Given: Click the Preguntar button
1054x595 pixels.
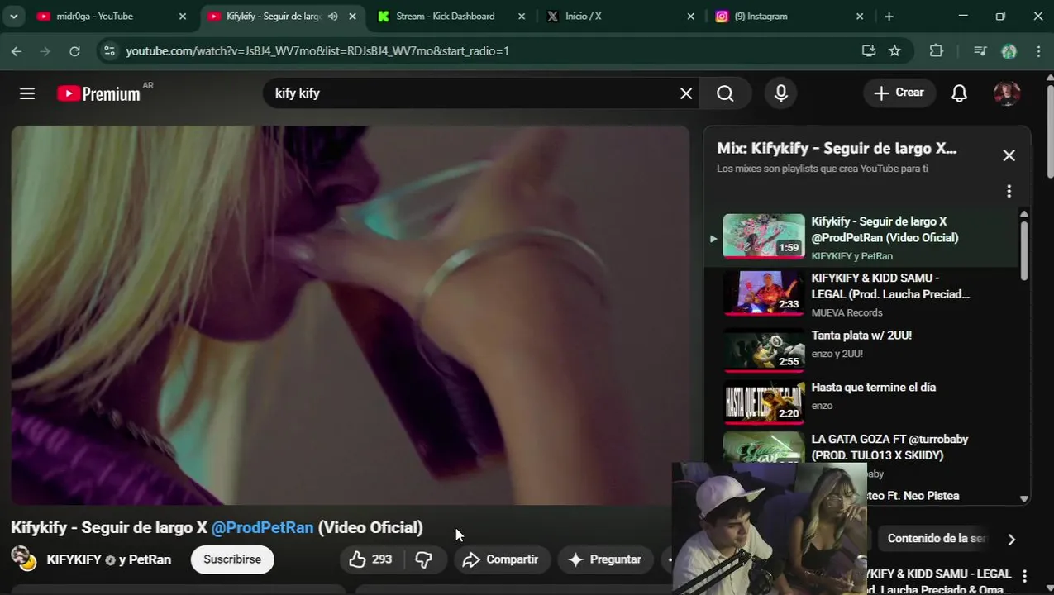Looking at the screenshot, I should pyautogui.click(x=605, y=559).
